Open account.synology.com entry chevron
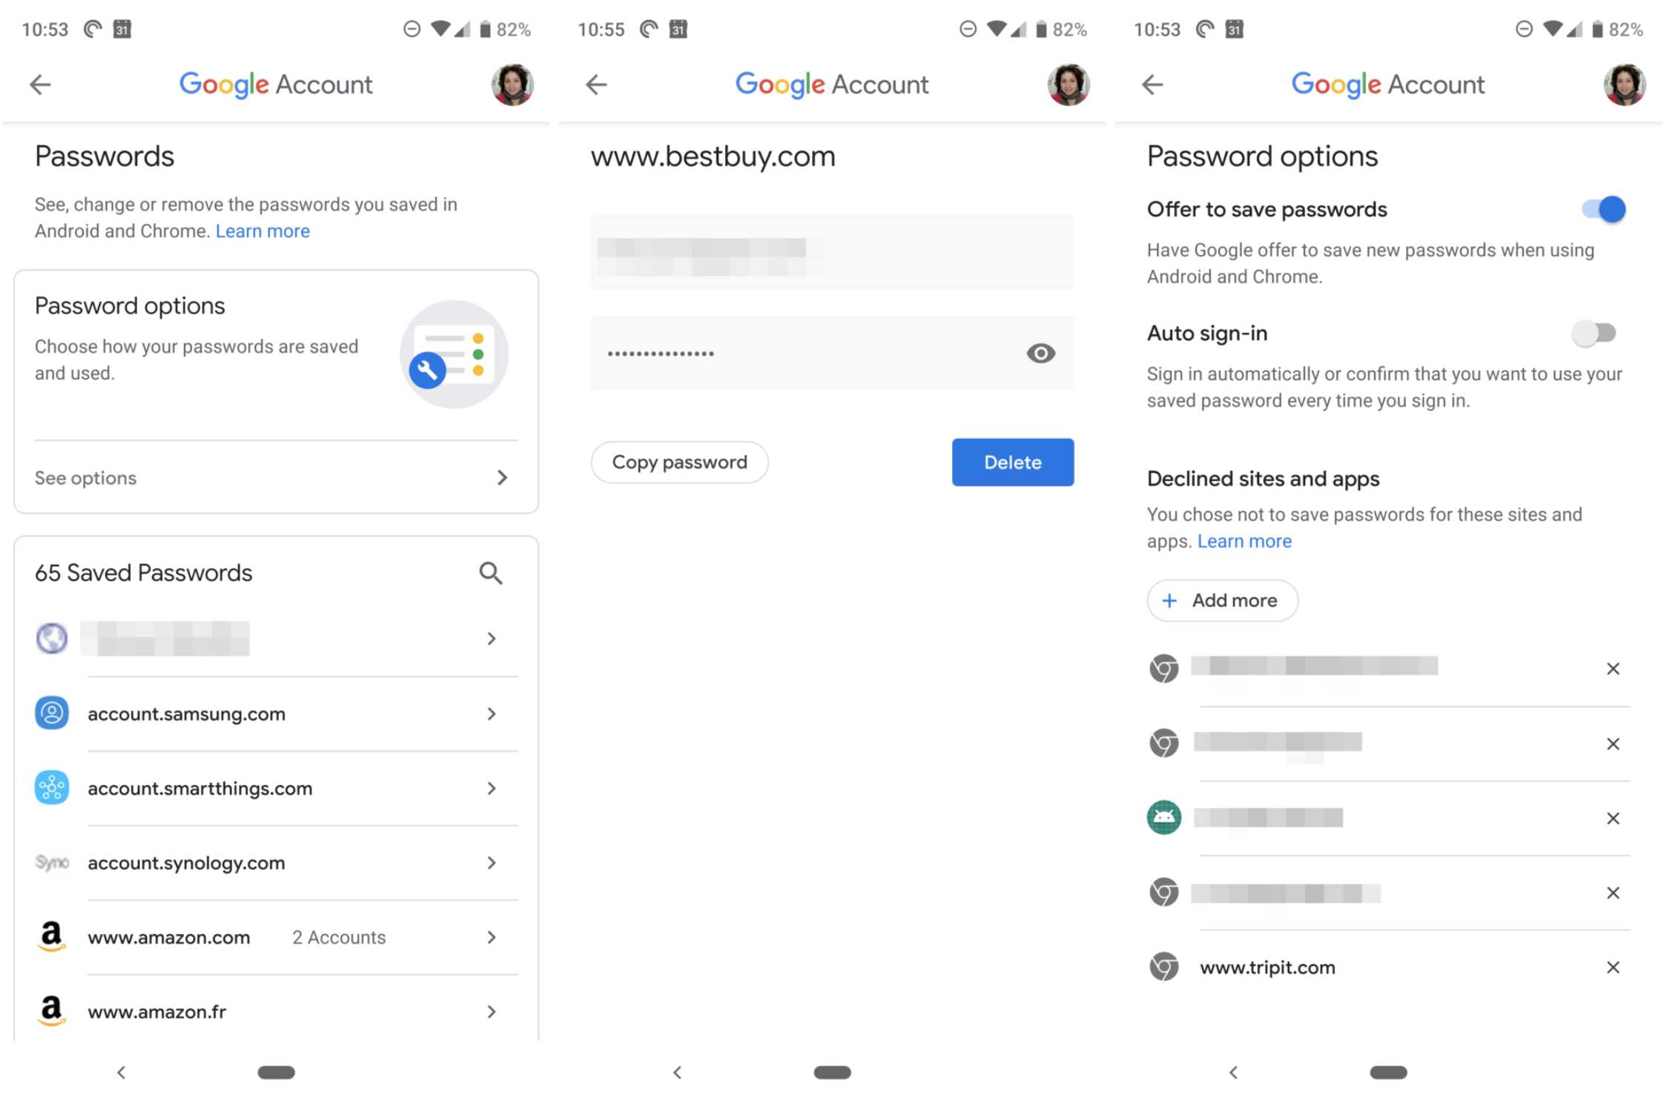The image size is (1664, 1109). click(491, 863)
